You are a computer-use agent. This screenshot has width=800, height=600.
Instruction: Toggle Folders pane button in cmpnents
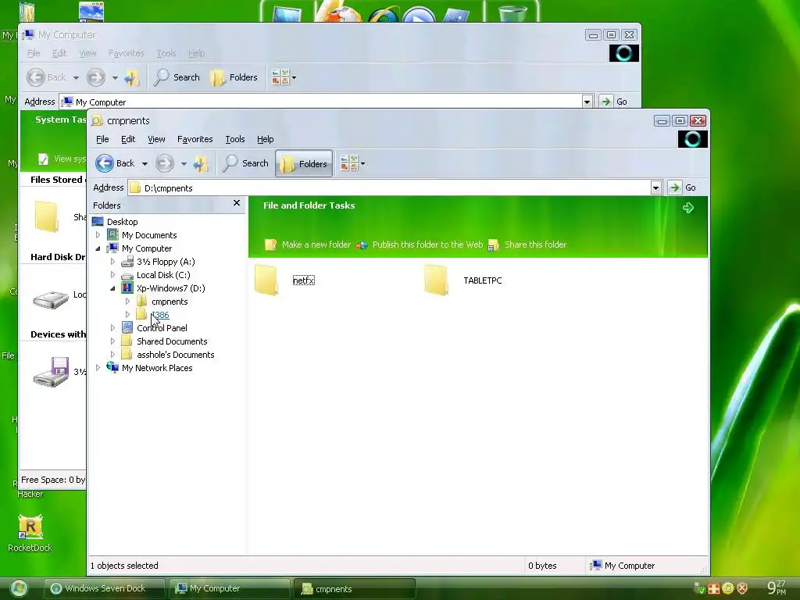tap(304, 164)
